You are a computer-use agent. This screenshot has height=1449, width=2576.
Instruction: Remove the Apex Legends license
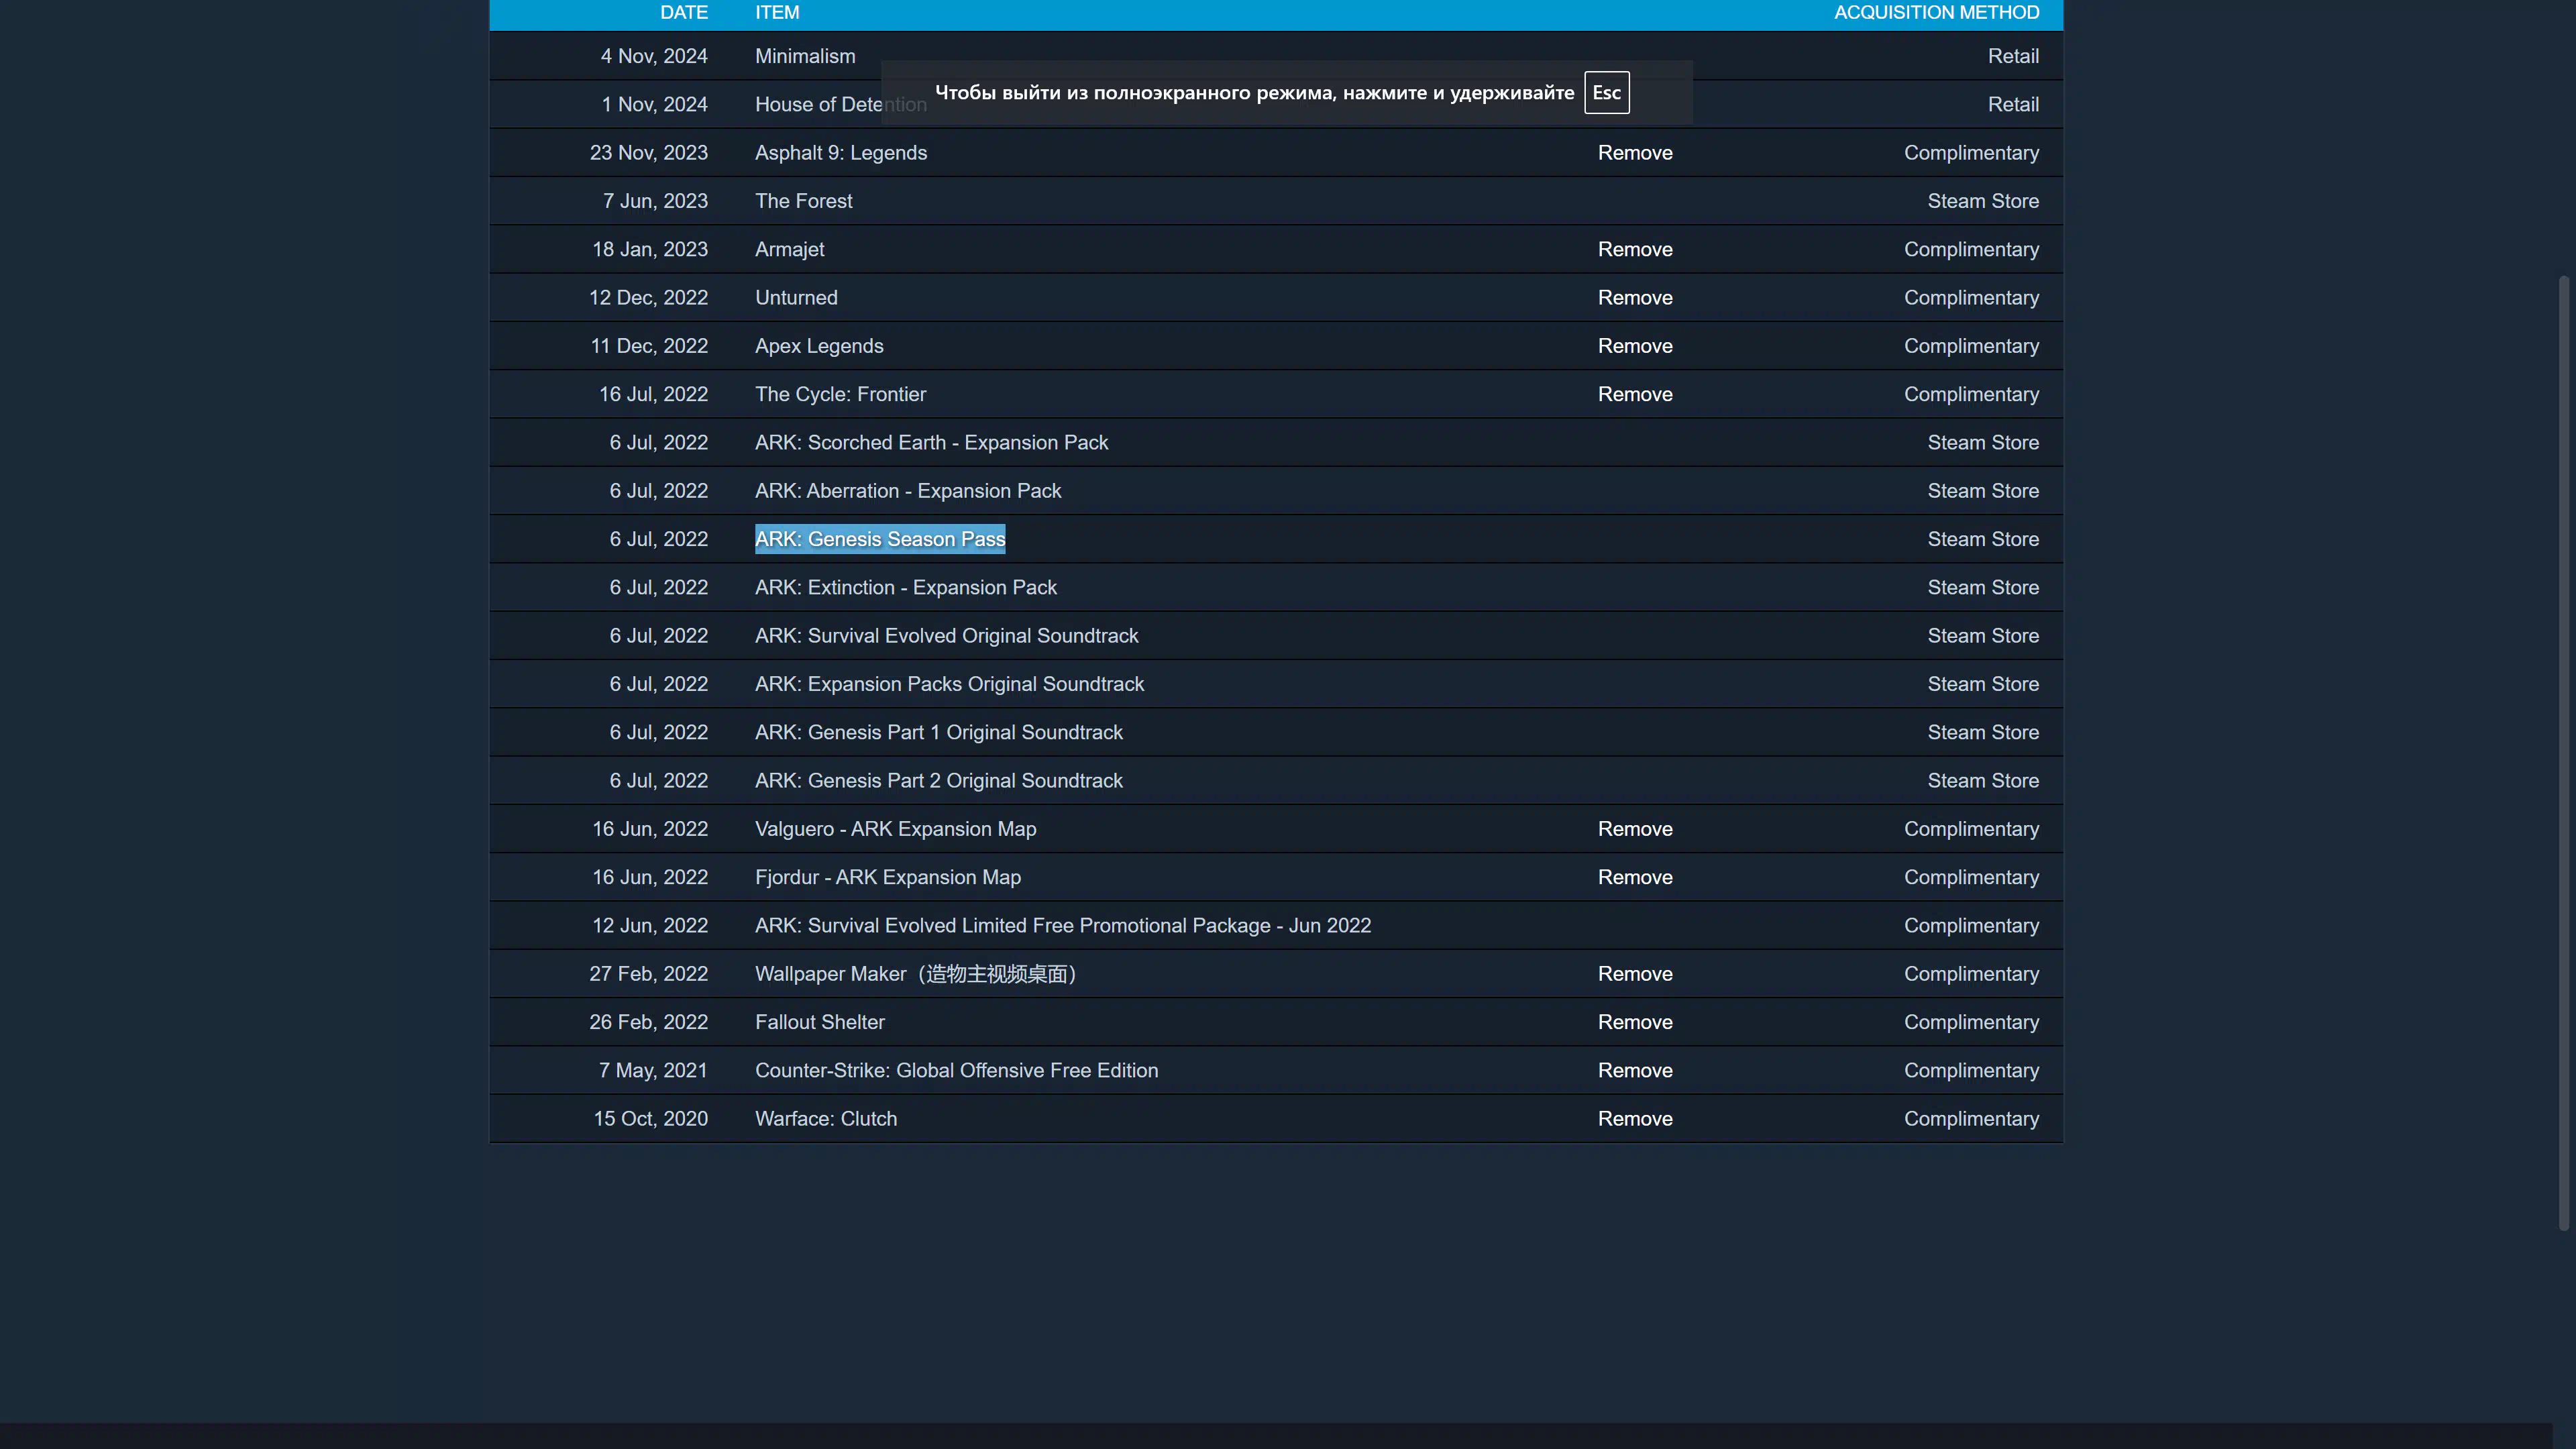point(1634,346)
